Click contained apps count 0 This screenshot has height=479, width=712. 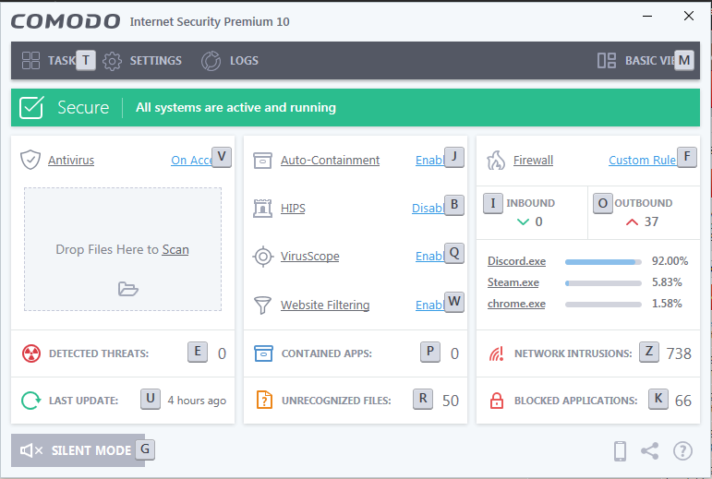pos(454,353)
